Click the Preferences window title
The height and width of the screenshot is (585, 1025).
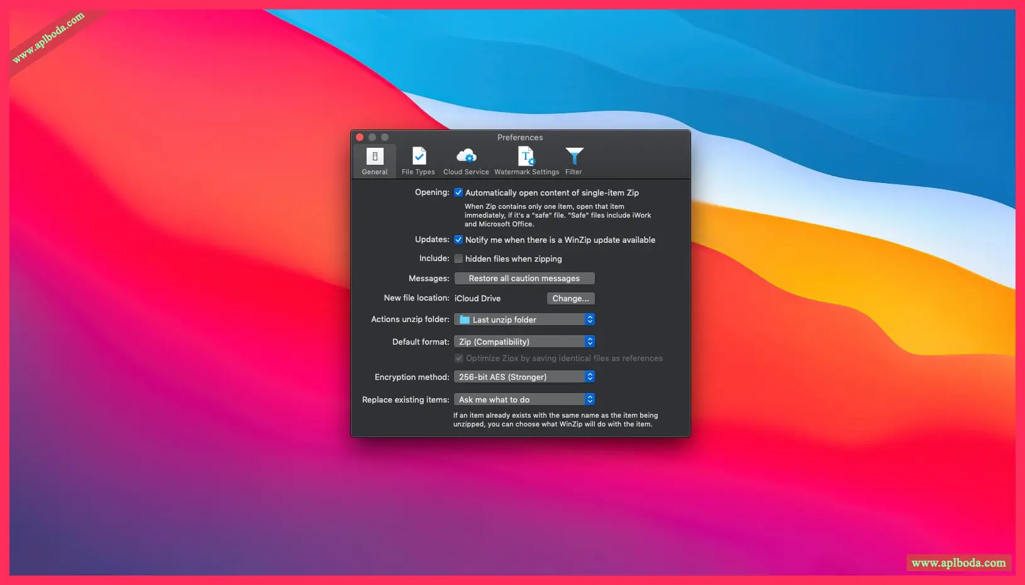point(520,137)
